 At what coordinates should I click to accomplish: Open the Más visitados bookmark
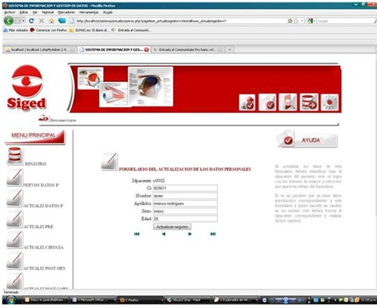point(16,30)
